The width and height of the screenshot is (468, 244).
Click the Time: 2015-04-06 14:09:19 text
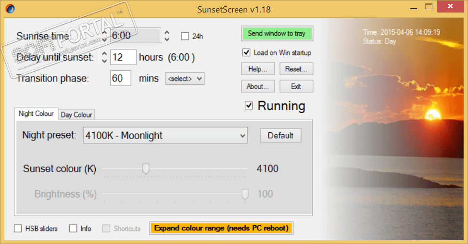pyautogui.click(x=402, y=32)
